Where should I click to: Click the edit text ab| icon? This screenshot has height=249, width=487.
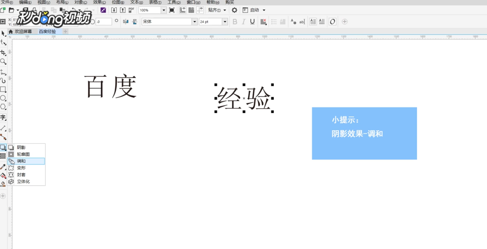click(x=302, y=22)
